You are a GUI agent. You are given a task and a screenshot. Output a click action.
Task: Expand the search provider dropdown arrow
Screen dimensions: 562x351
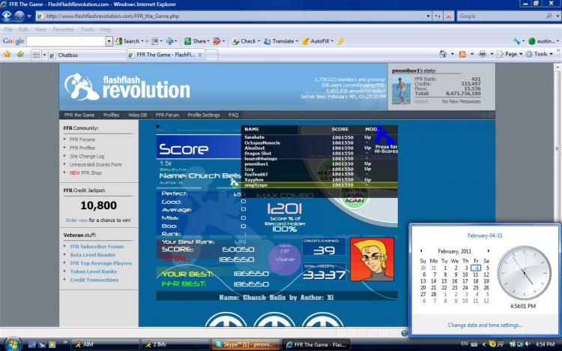[x=558, y=16]
